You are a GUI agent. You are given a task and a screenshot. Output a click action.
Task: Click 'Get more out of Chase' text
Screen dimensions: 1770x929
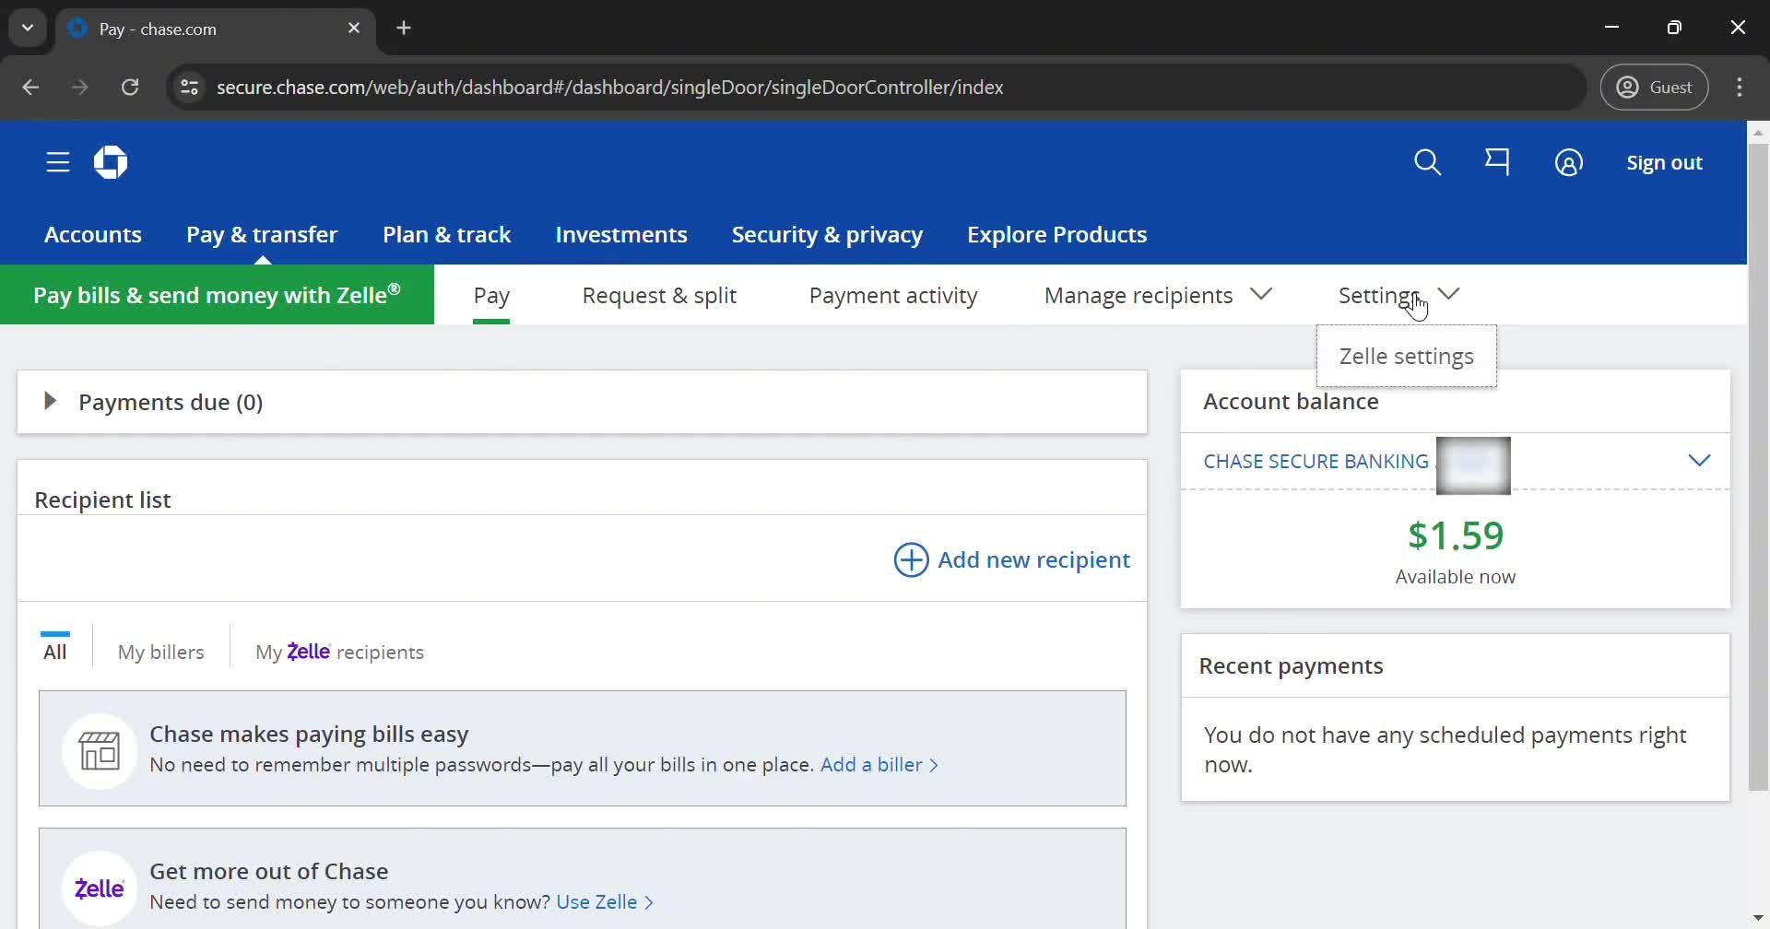[268, 871]
